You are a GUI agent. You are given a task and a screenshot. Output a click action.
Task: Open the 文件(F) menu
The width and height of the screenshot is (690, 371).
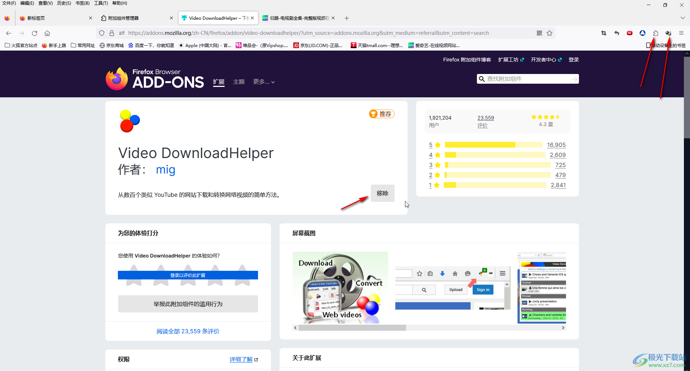point(9,3)
